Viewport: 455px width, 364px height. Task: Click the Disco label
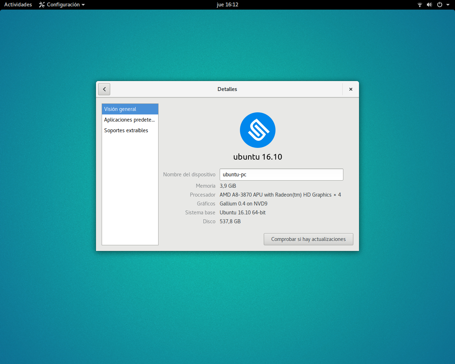coord(209,221)
